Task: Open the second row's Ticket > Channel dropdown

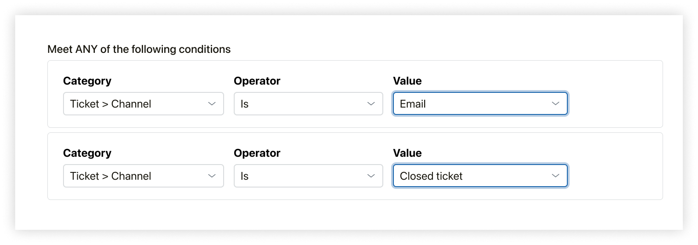Action: [138, 176]
